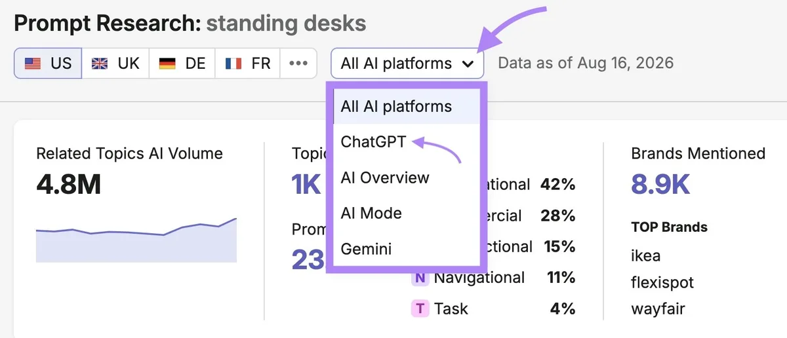The image size is (787, 338).
Task: Open the wayfair brand link
Action: [x=658, y=309]
